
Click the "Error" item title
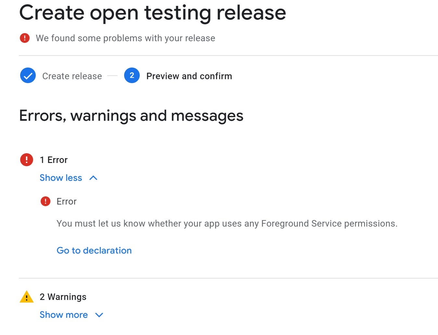(x=67, y=201)
